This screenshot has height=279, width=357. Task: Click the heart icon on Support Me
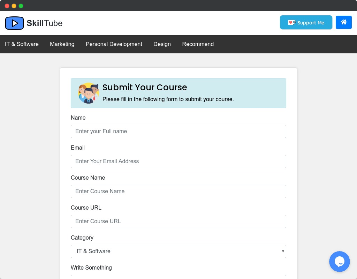(x=291, y=22)
